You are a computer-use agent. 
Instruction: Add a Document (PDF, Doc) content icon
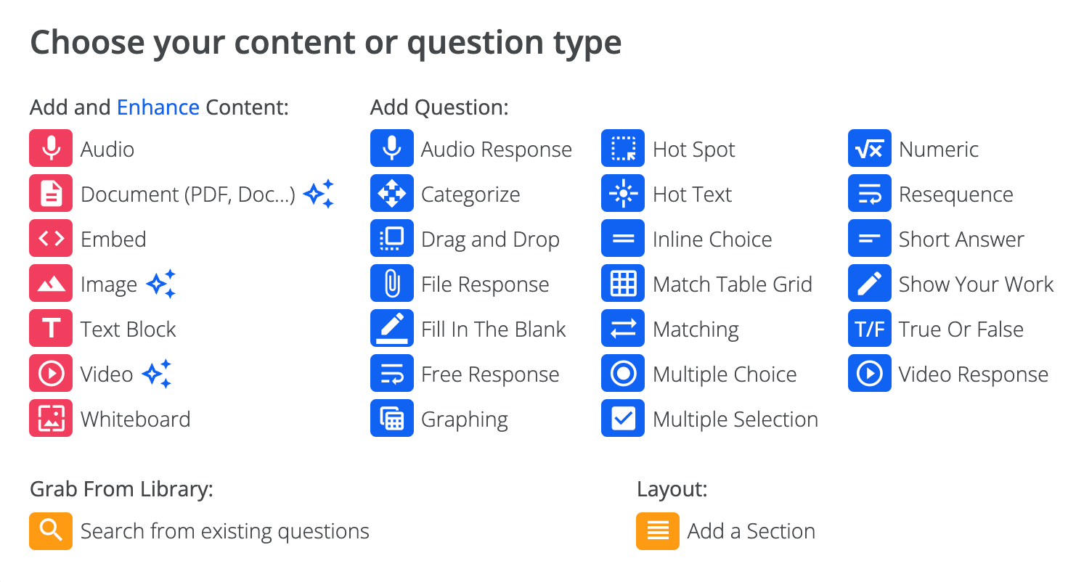click(x=51, y=194)
